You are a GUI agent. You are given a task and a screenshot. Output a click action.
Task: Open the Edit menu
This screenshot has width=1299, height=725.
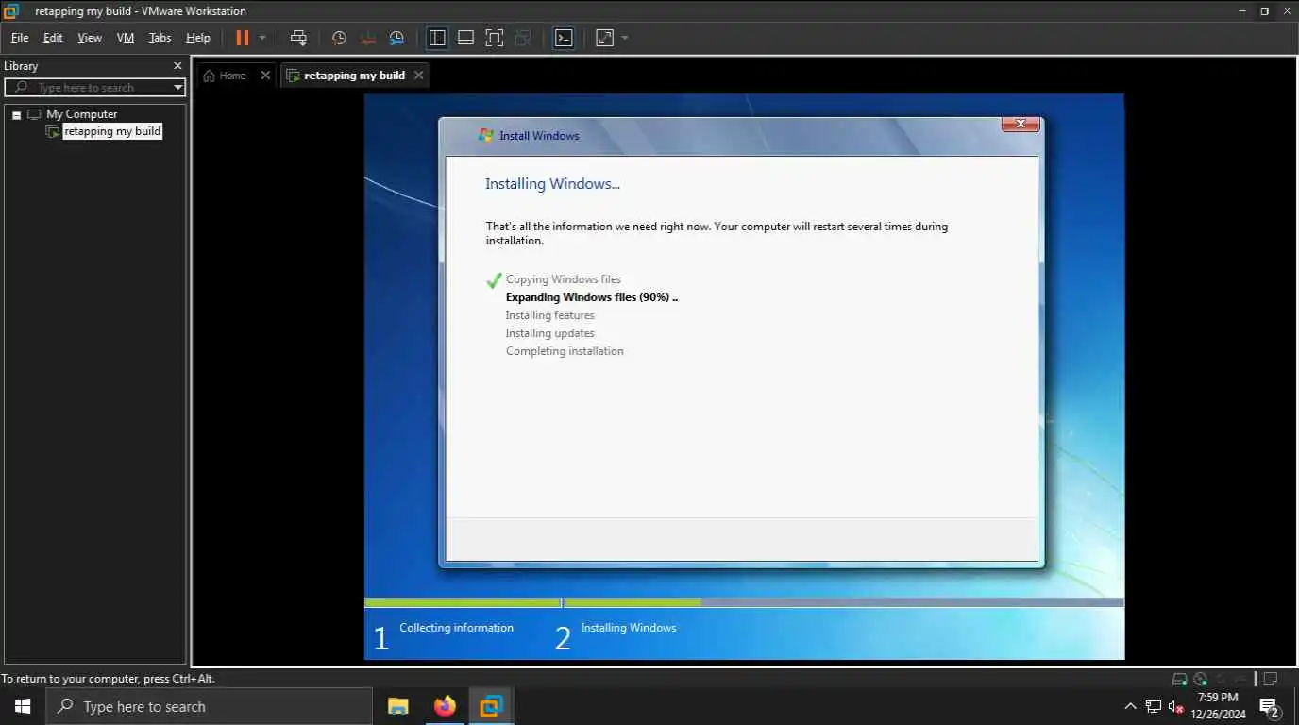(x=53, y=38)
